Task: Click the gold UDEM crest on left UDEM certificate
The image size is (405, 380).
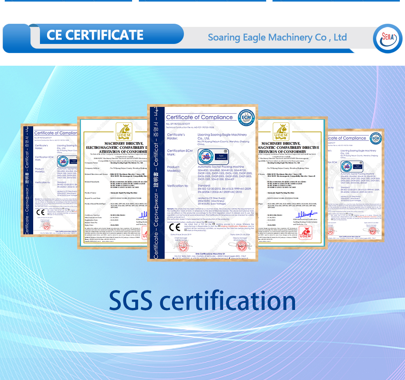Action: click(x=124, y=131)
